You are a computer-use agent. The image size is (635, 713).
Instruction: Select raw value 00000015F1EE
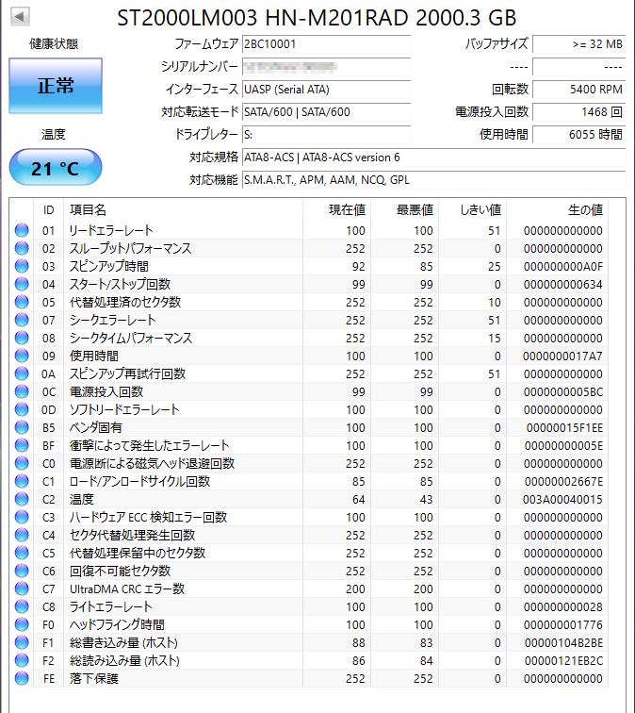click(x=564, y=428)
